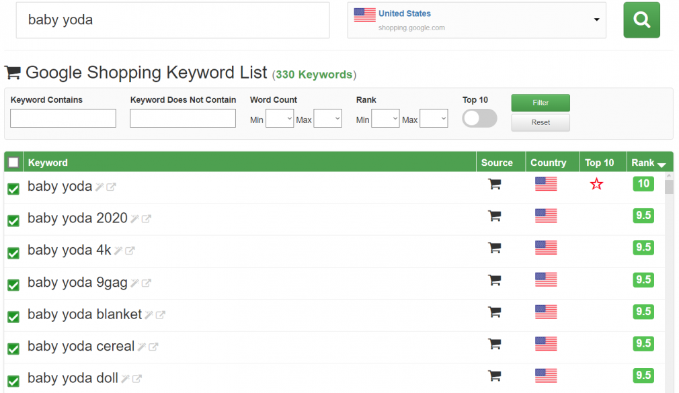This screenshot has width=679, height=393.
Task: Click the 9.5 rank badge for 'baby yoda doll'
Action: point(643,376)
